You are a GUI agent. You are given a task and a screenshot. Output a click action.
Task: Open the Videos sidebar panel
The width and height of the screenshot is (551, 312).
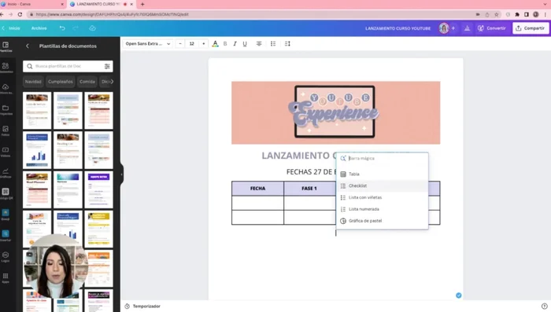(x=6, y=152)
